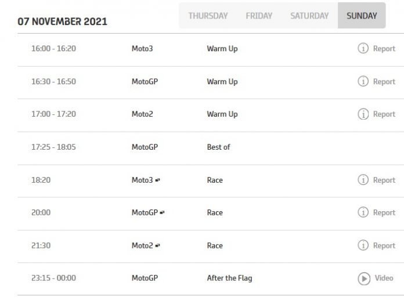Select the Sunday tab
Screen dimensions: 404x300
(x=362, y=16)
